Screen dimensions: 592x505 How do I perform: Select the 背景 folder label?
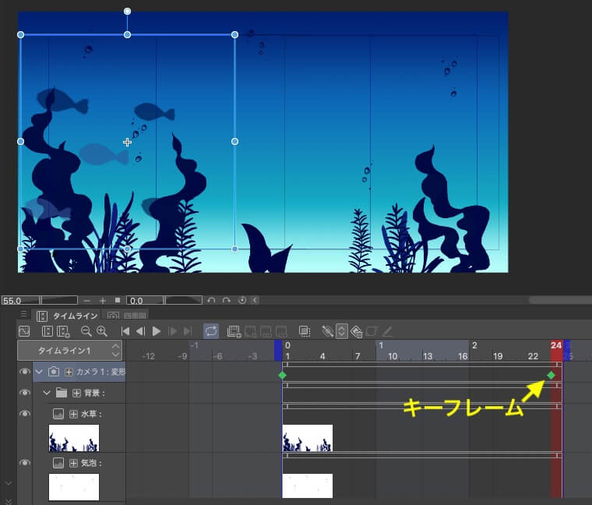[x=94, y=394]
